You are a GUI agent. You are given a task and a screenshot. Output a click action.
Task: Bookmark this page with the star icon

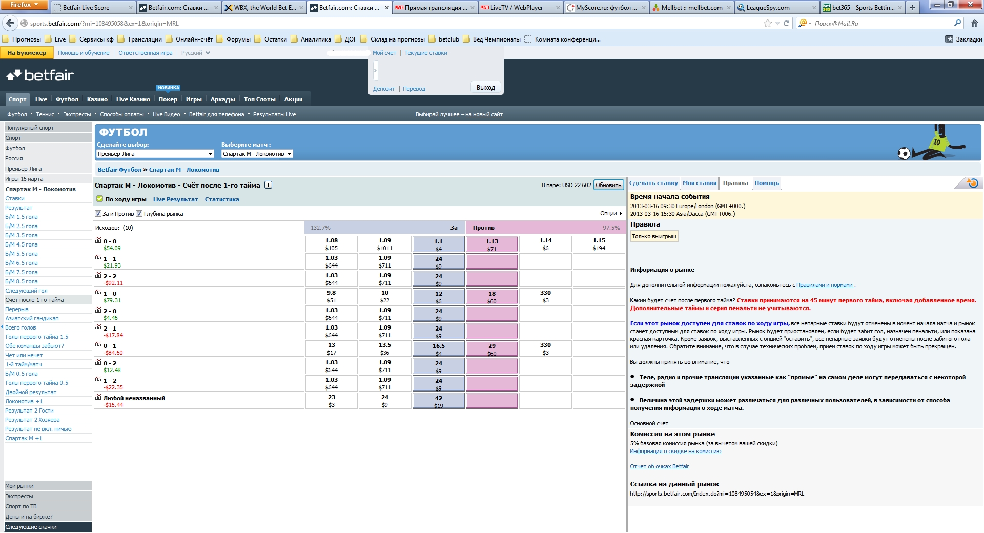(767, 23)
